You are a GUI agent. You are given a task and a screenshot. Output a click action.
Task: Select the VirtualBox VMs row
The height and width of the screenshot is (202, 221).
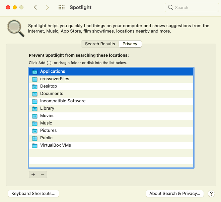[111, 146]
